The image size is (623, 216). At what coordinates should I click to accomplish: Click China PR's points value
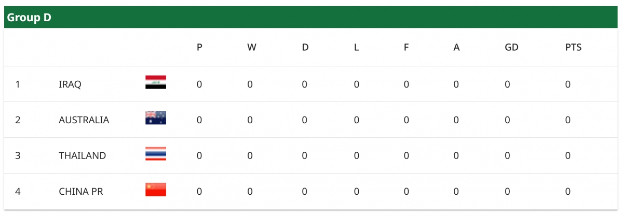[568, 192]
